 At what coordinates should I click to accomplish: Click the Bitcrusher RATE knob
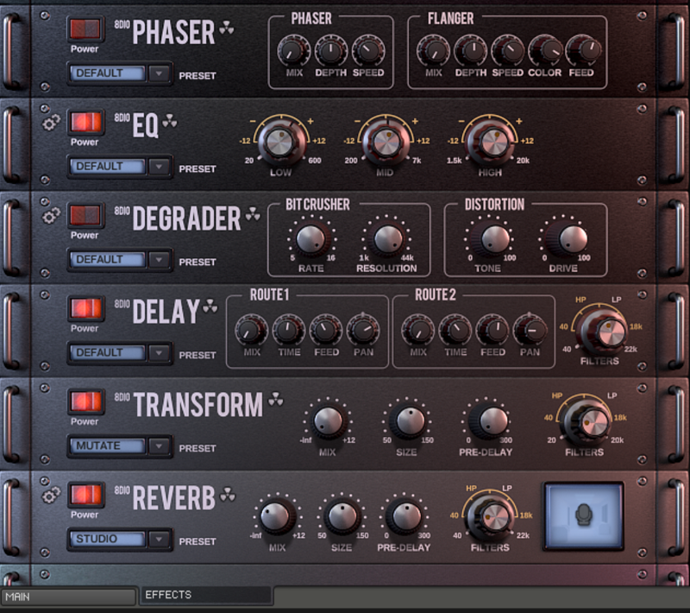click(x=311, y=239)
